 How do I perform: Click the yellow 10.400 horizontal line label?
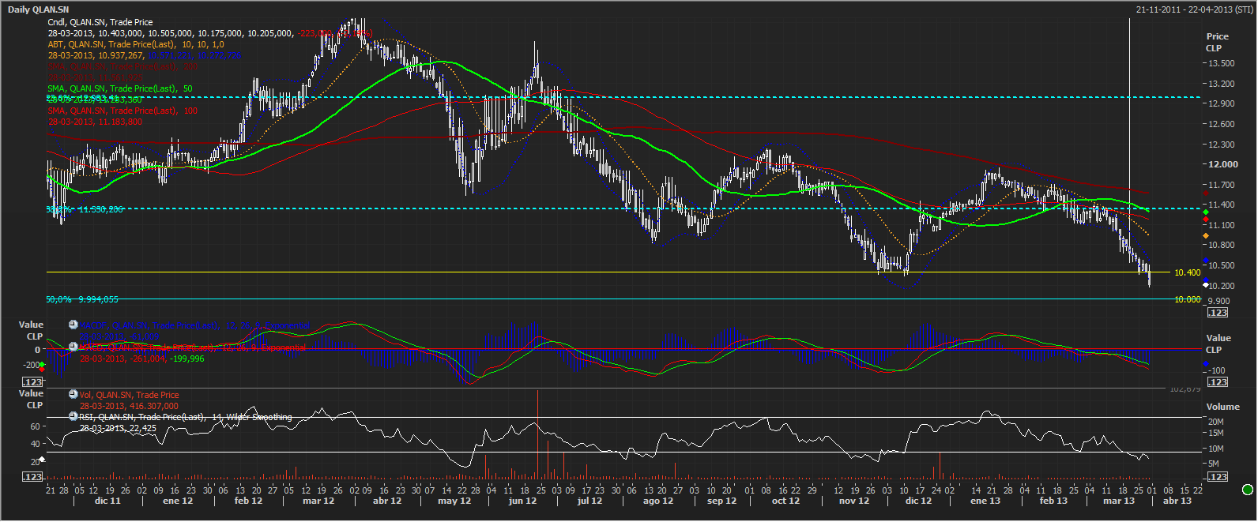(1187, 272)
